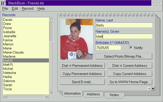Click the BlackBook B² application icon
163x102 pixels.
coord(3,3)
